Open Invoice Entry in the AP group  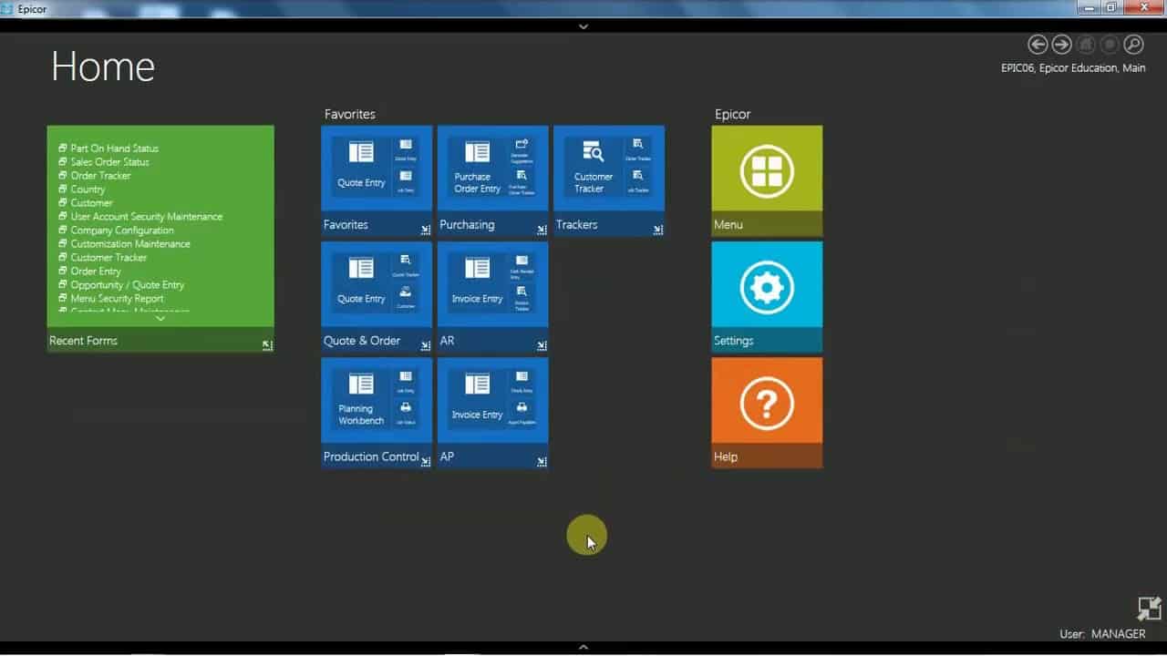click(x=475, y=399)
